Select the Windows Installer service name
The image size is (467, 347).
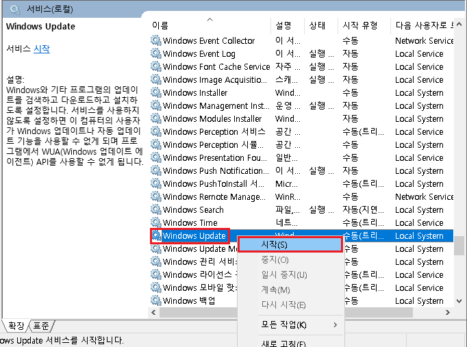tap(195, 93)
